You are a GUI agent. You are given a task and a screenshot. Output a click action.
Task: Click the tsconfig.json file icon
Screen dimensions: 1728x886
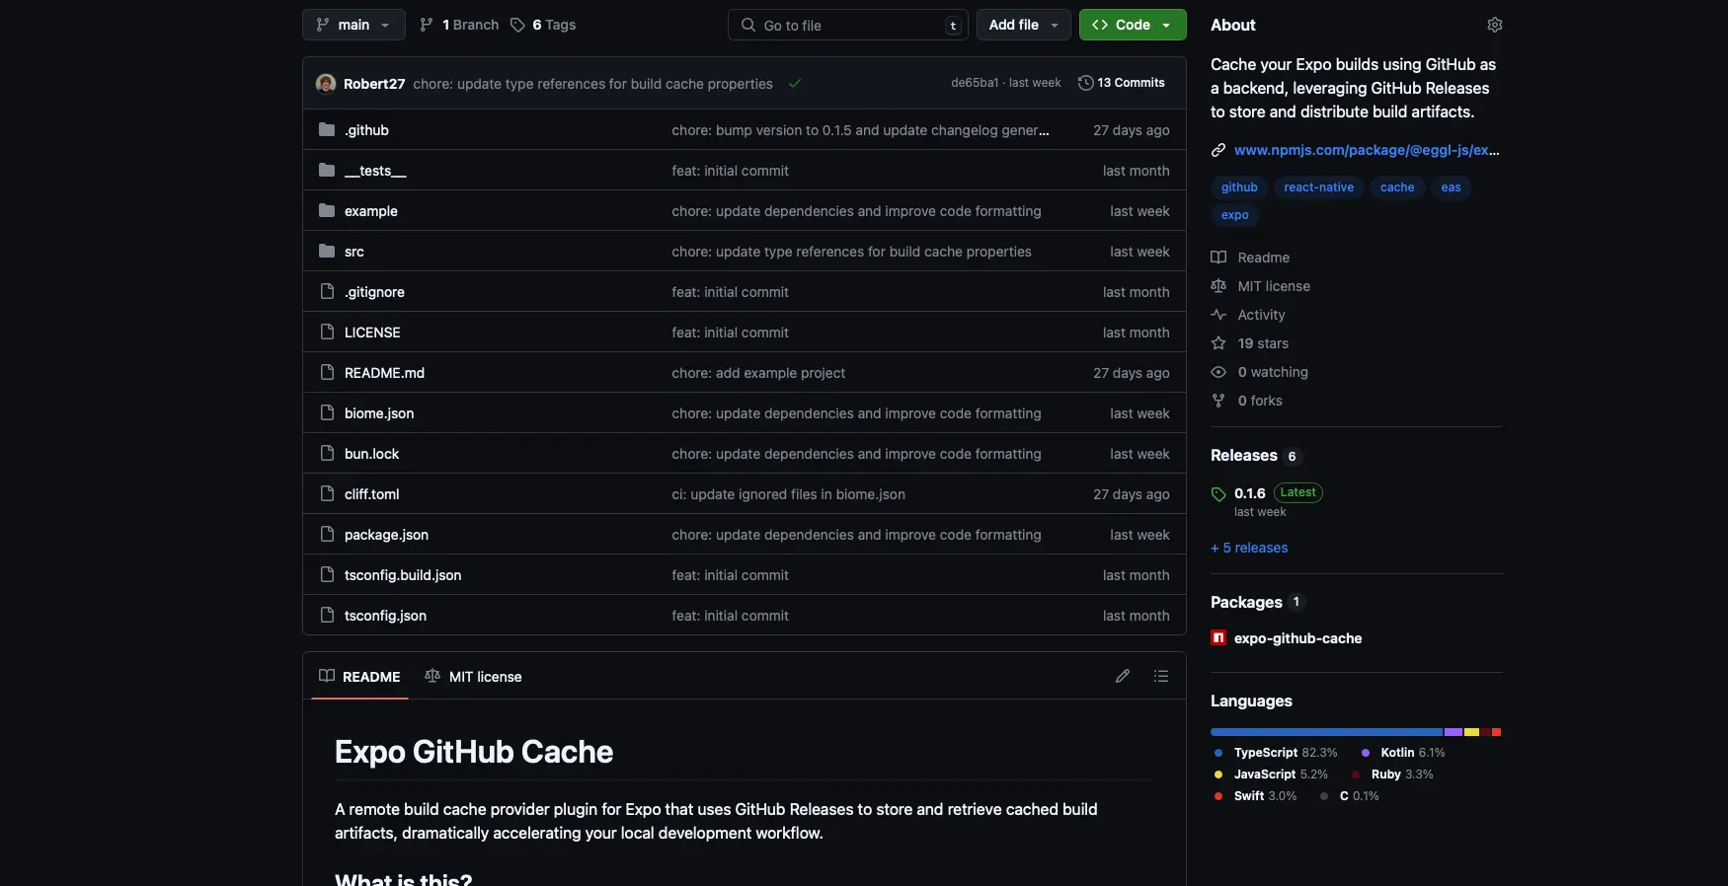pos(327,615)
